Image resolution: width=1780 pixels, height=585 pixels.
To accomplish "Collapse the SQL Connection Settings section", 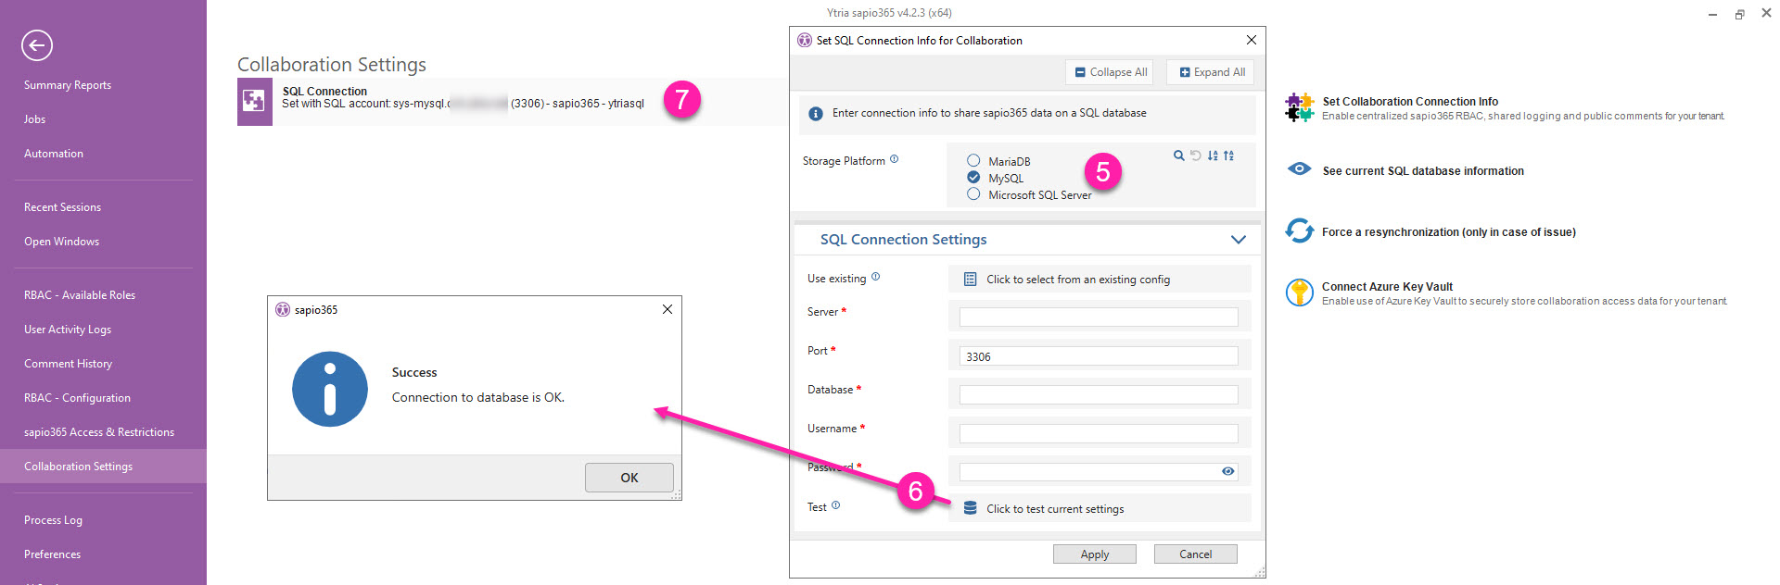I will coord(1238,240).
